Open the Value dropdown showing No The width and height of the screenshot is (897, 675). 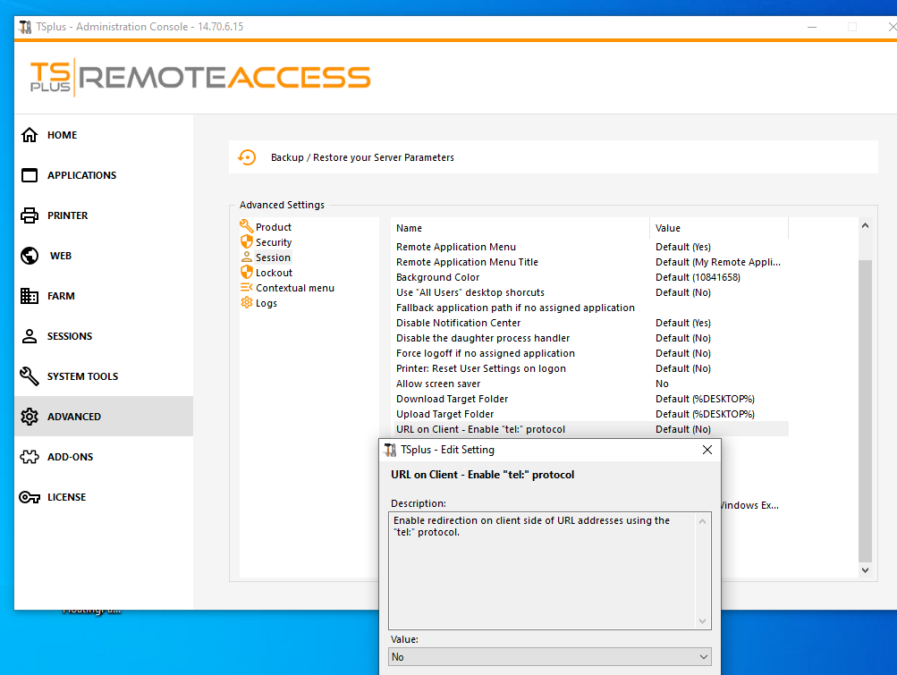pyautogui.click(x=550, y=657)
